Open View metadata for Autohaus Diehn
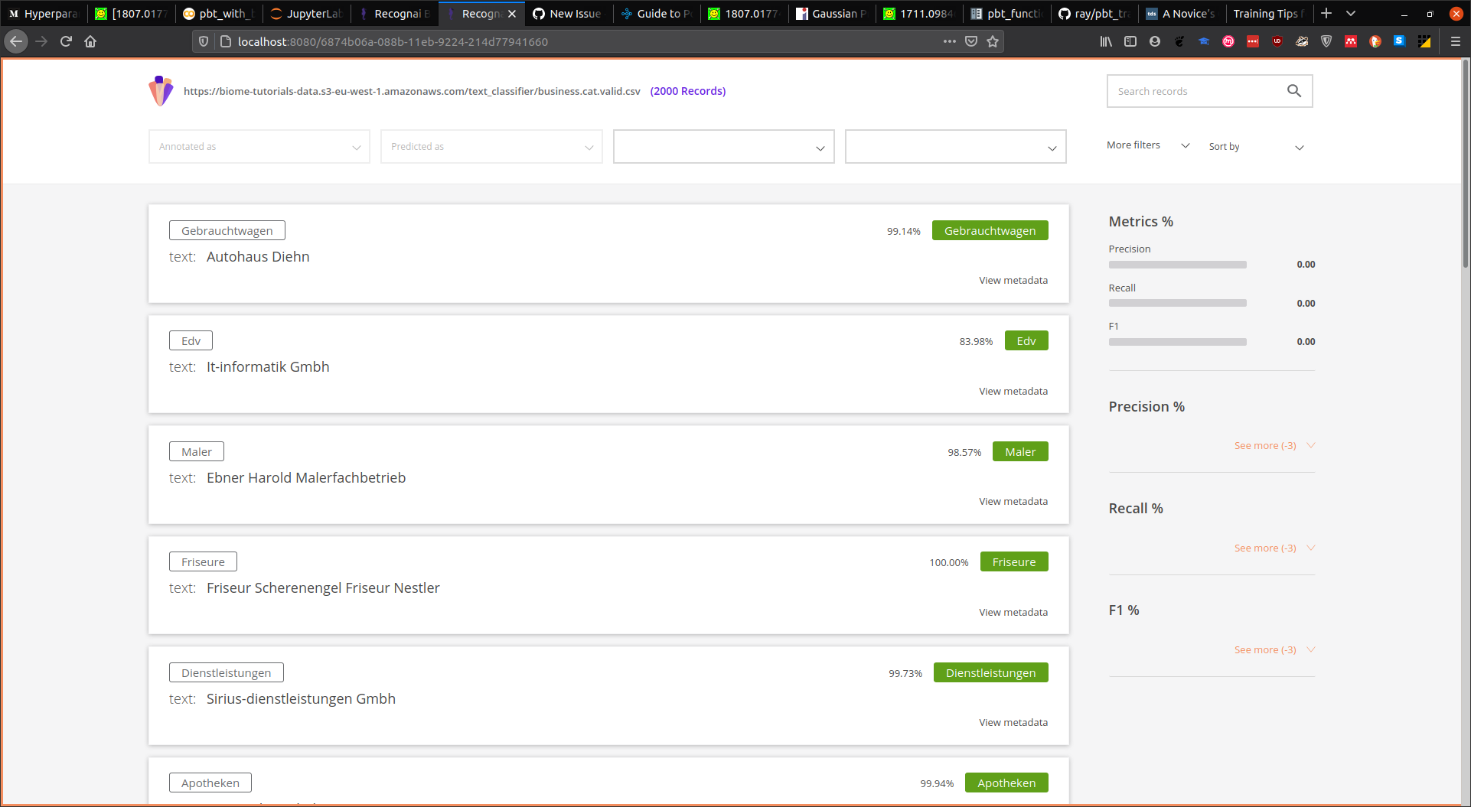Screen dimensions: 1471x807 pos(1013,280)
